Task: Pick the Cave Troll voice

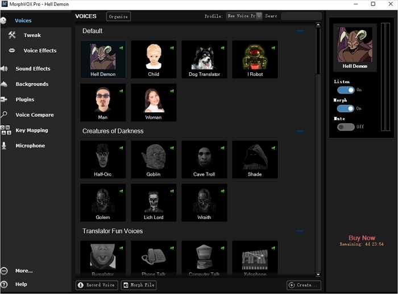Action: tap(204, 160)
